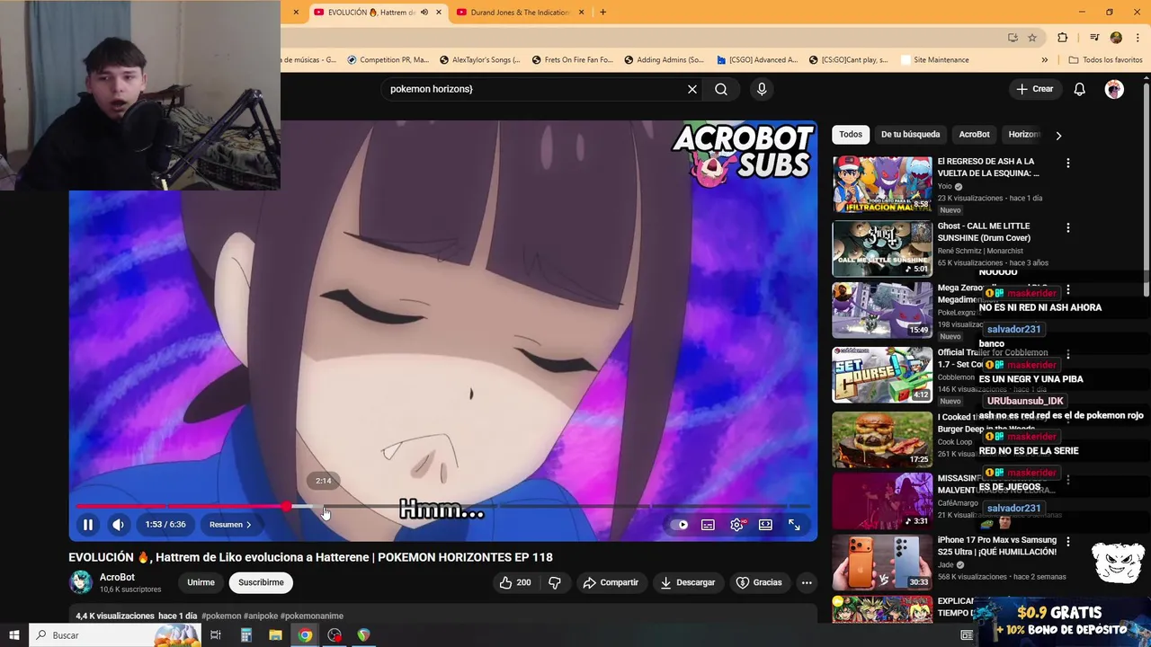Seek the video progress bar at 2:14

325,507
